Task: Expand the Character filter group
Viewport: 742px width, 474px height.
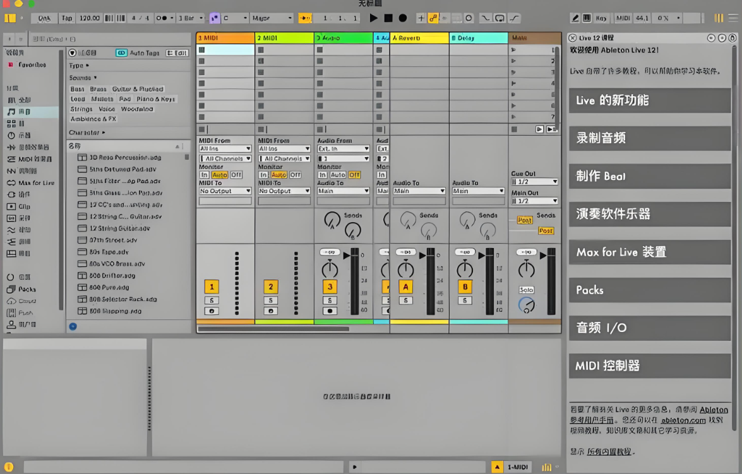Action: (x=87, y=133)
